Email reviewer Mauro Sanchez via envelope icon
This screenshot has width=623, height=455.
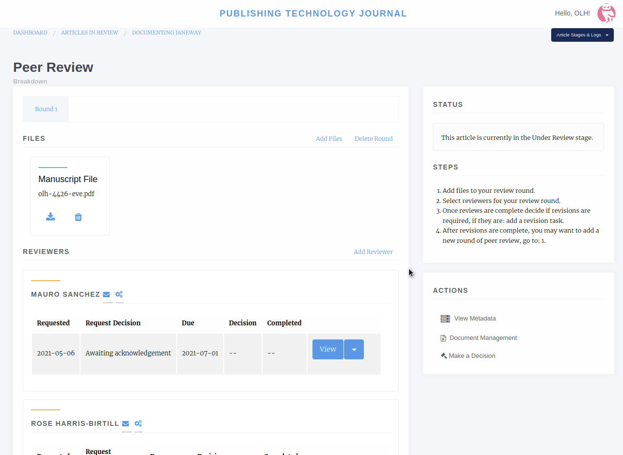tap(107, 294)
